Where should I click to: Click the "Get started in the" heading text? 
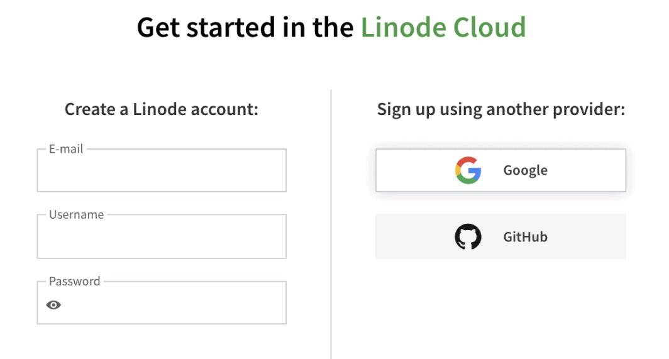(245, 27)
